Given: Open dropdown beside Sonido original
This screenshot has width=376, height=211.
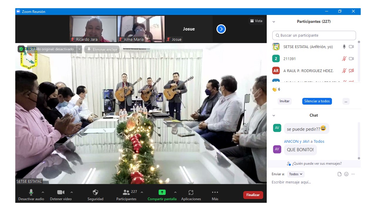Looking at the screenshot, I should coord(79,49).
